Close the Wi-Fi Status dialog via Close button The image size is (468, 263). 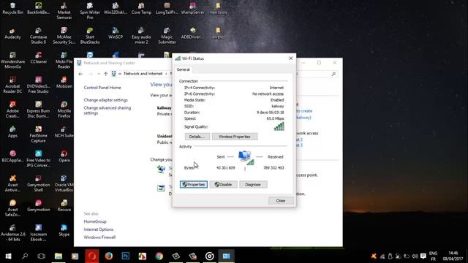pos(281,201)
